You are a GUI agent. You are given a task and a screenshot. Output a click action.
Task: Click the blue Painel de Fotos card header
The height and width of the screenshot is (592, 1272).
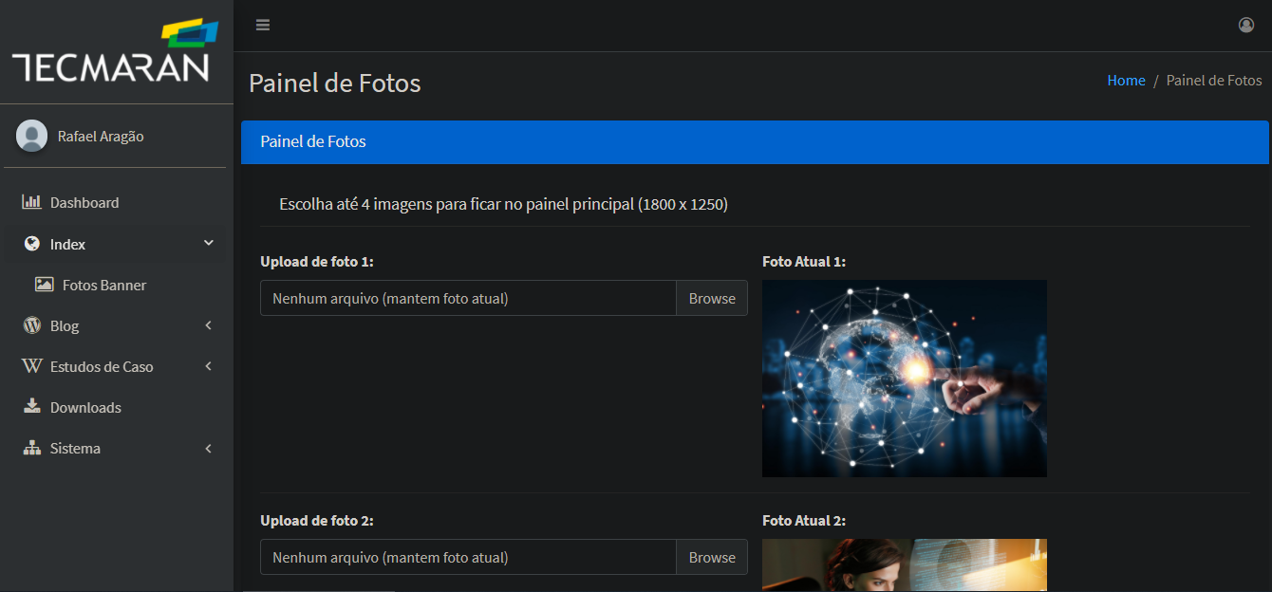coord(755,142)
